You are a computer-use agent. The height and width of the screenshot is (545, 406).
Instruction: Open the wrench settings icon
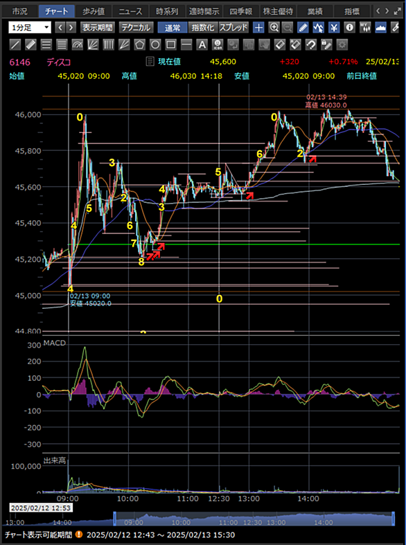[395, 28]
